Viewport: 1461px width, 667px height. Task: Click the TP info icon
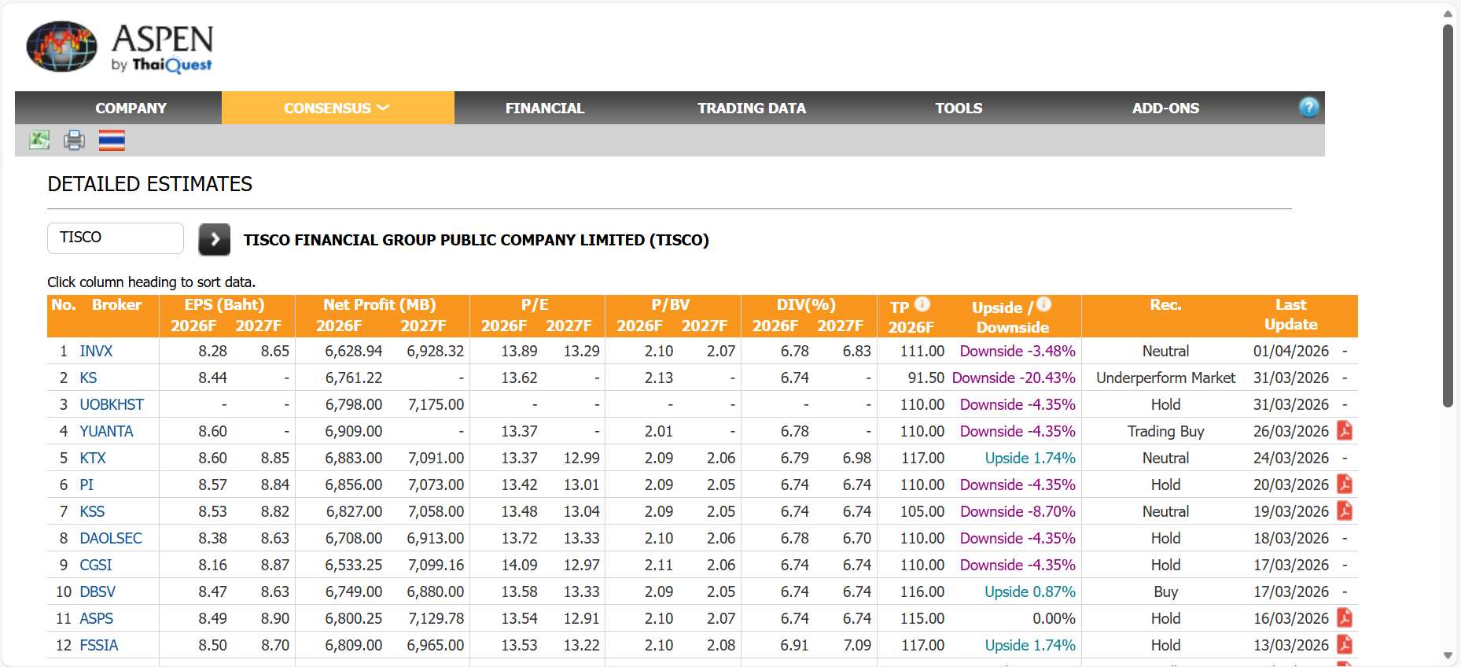click(922, 304)
